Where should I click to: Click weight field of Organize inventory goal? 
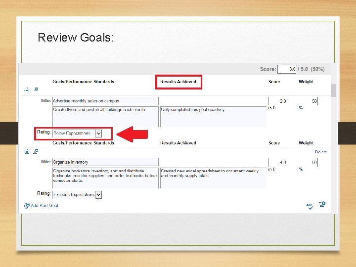(x=309, y=162)
